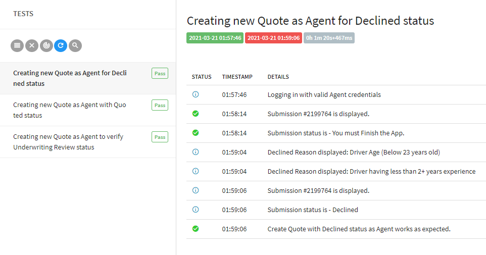Click the STATUS column header
The width and height of the screenshot is (486, 255).
(x=202, y=77)
